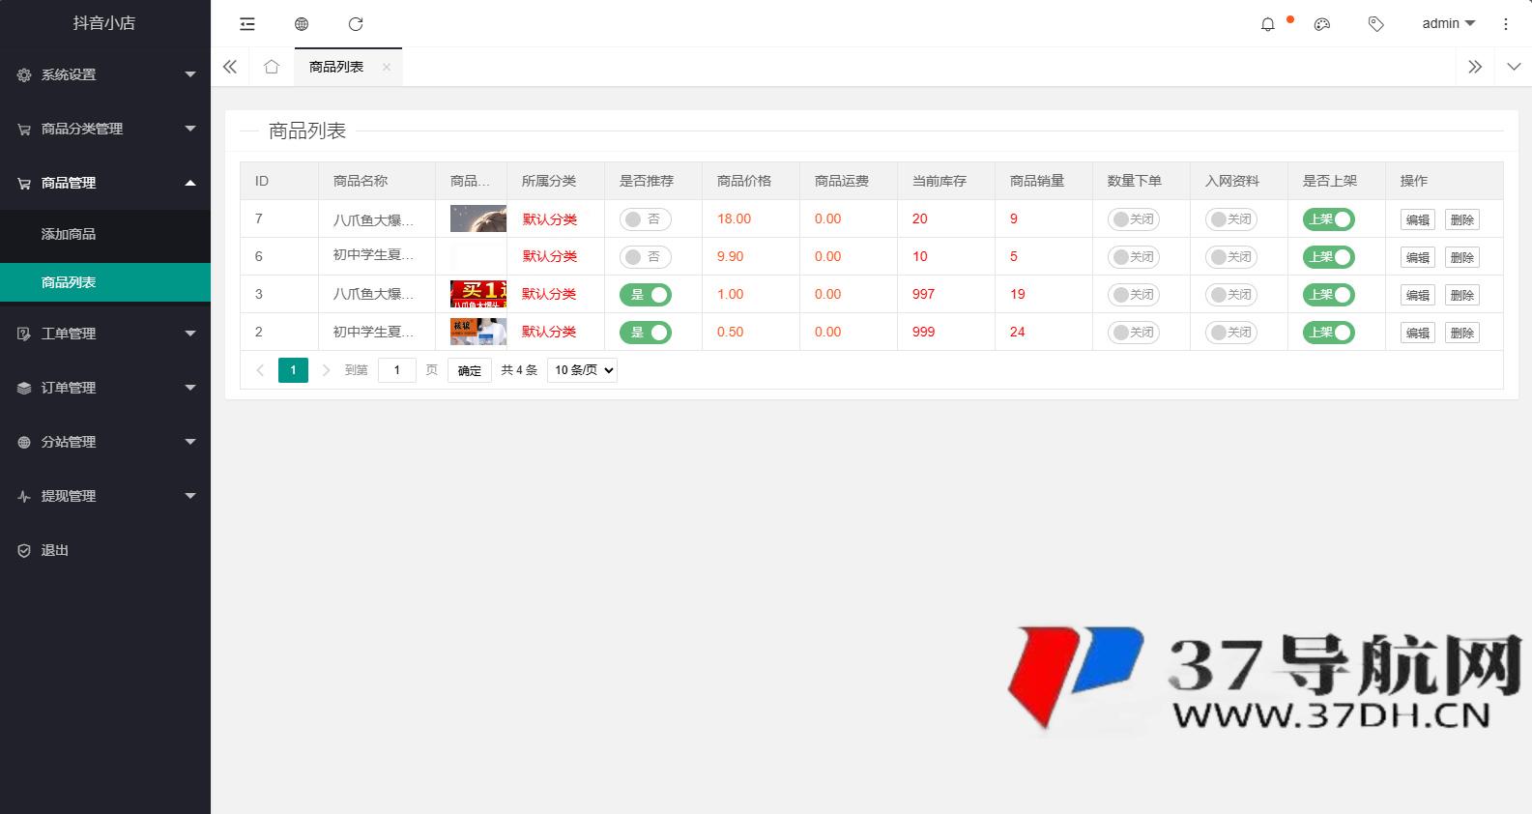Click the 抖音小店 logo title
The width and height of the screenshot is (1532, 814).
(x=104, y=23)
